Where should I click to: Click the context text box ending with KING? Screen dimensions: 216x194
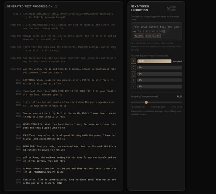pyautogui.click(x=156, y=31)
